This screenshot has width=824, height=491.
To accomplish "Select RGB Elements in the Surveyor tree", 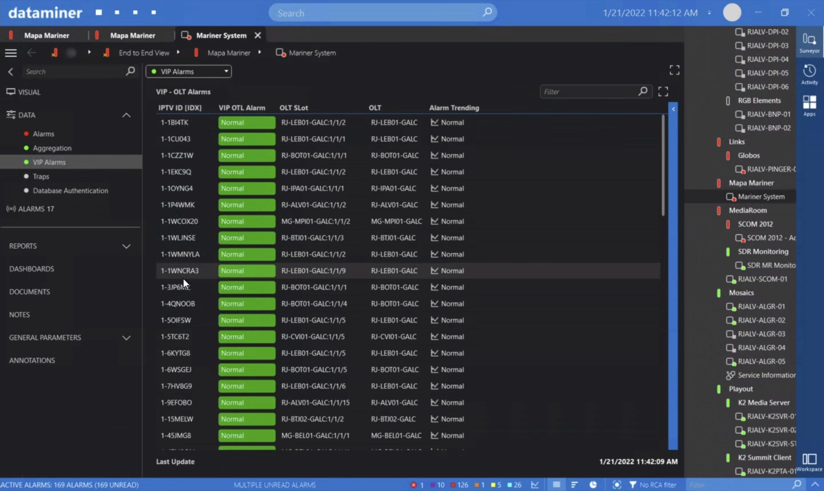I will click(x=759, y=100).
